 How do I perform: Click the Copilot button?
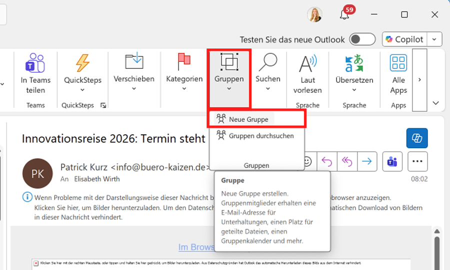tap(404, 39)
